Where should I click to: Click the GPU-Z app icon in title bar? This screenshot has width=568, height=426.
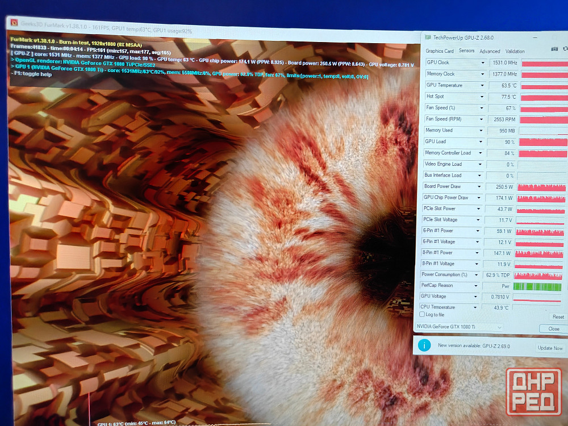pos(428,37)
